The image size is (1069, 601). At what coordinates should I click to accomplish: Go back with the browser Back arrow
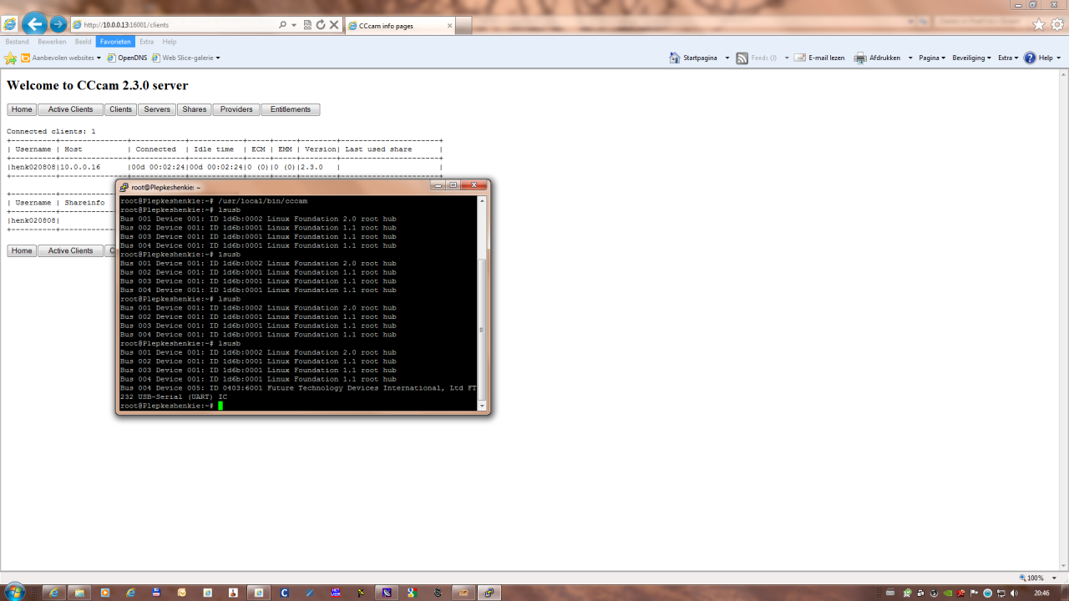point(34,24)
